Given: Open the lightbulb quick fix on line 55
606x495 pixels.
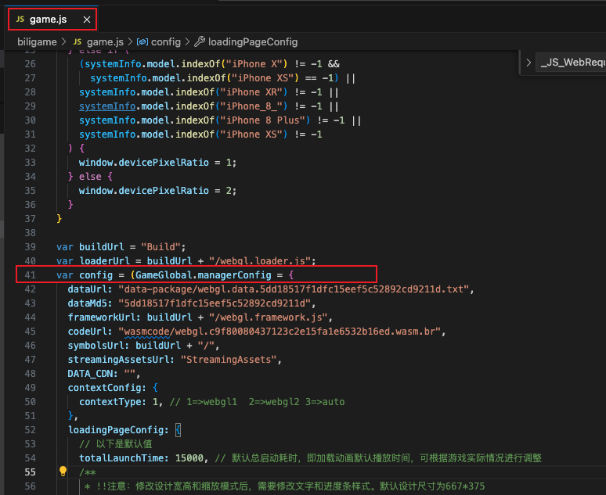Looking at the screenshot, I should click(x=63, y=471).
